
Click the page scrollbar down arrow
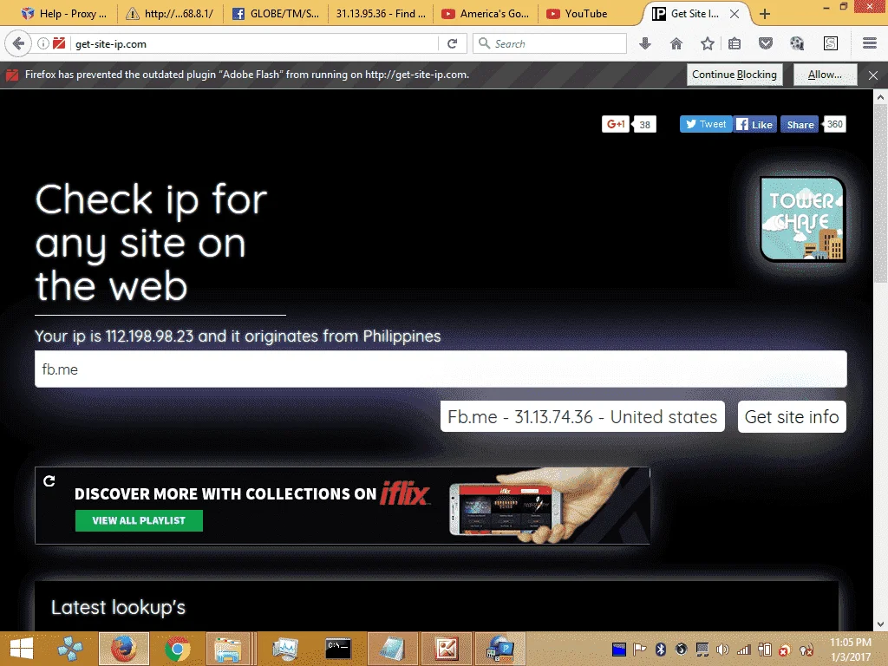(x=880, y=624)
